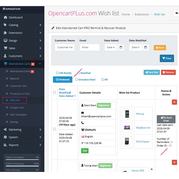Image resolution: width=179 pixels, height=179 pixels.
Task: Click the Sales cart icon
Action: point(5,48)
